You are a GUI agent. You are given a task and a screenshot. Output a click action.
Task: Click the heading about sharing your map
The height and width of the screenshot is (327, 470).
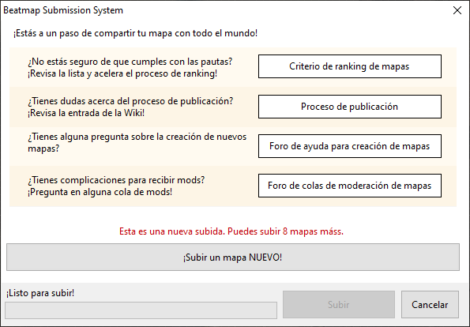click(x=135, y=33)
